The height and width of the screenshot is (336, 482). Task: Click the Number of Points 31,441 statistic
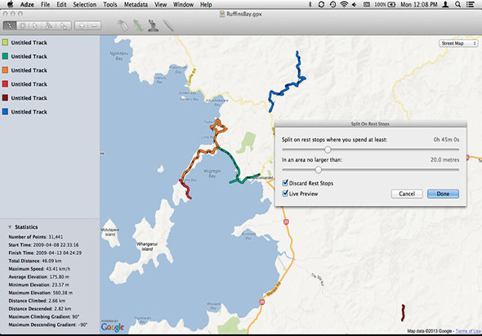point(36,237)
